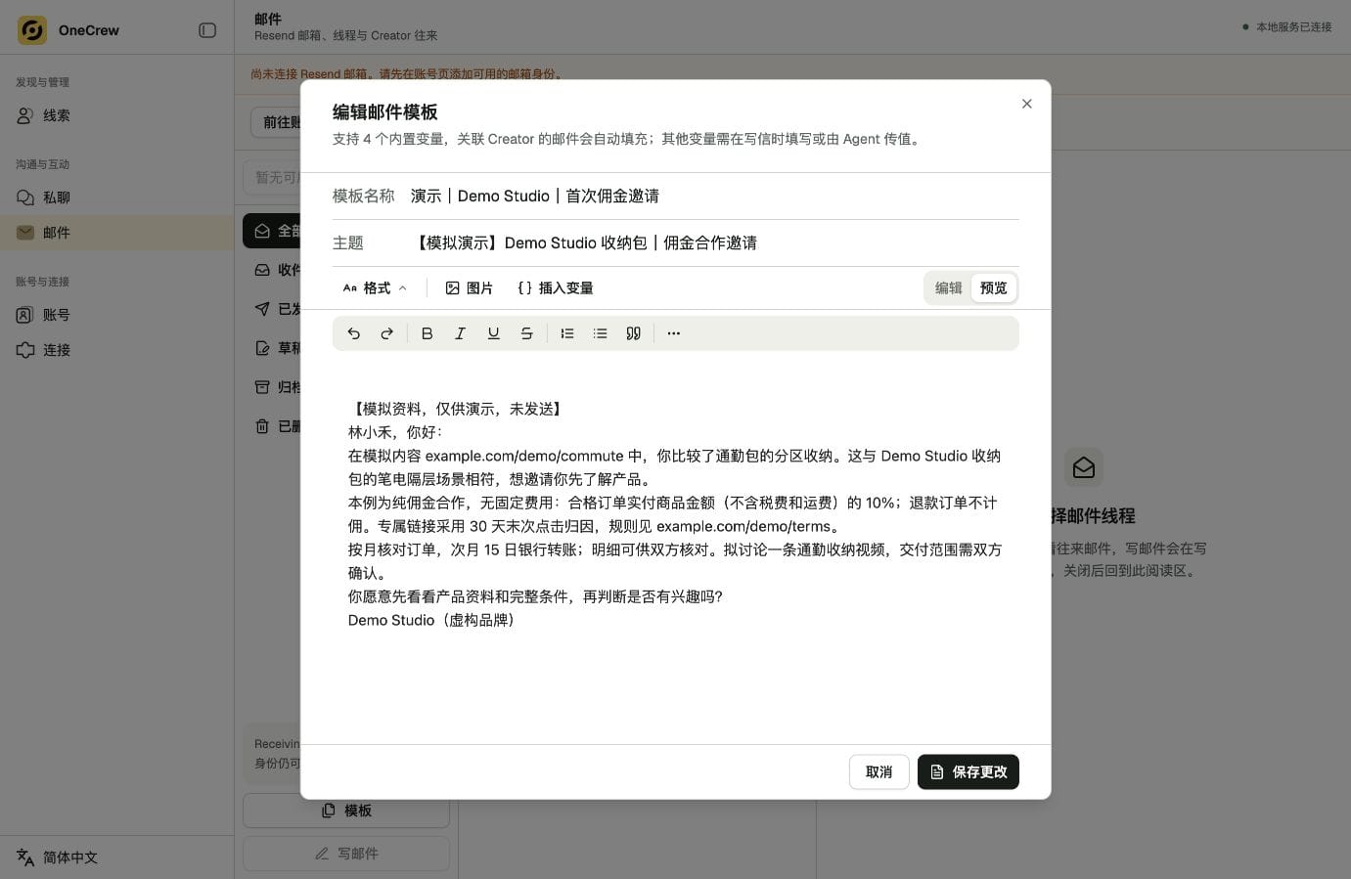
Task: Open 邮件 mail in sidebar
Action: (117, 233)
